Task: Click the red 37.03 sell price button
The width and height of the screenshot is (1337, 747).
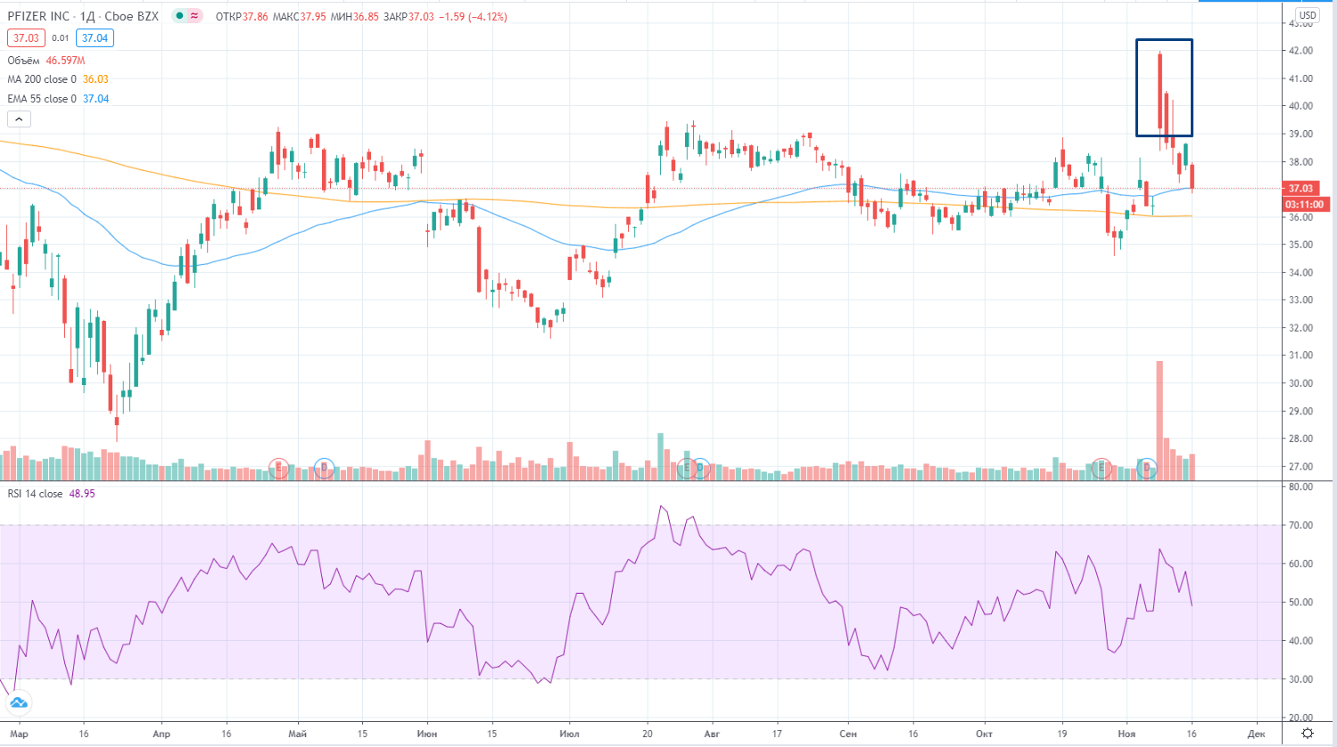Action: [25, 38]
